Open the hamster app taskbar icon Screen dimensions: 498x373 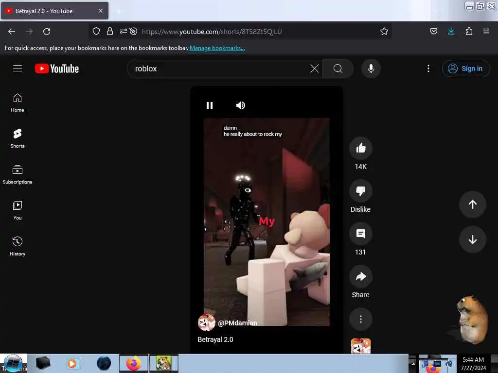tap(164, 363)
